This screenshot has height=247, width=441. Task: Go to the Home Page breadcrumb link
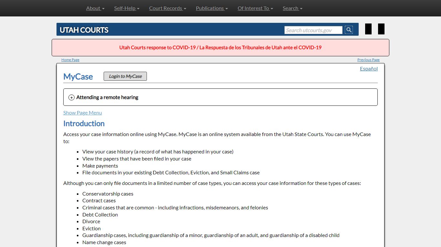coord(70,60)
